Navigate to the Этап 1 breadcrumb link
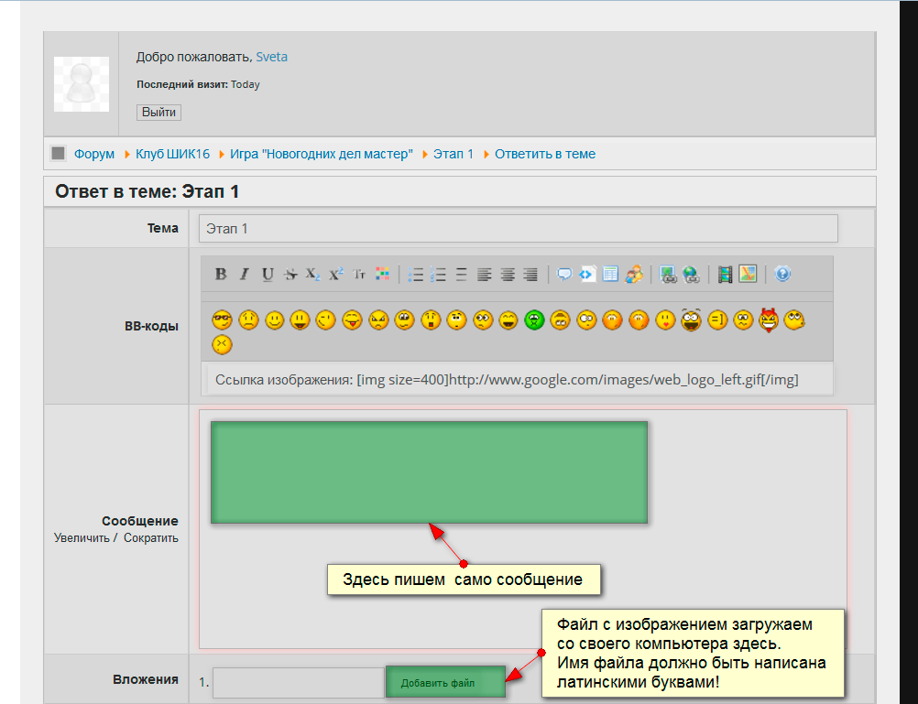This screenshot has width=918, height=704. tap(454, 154)
